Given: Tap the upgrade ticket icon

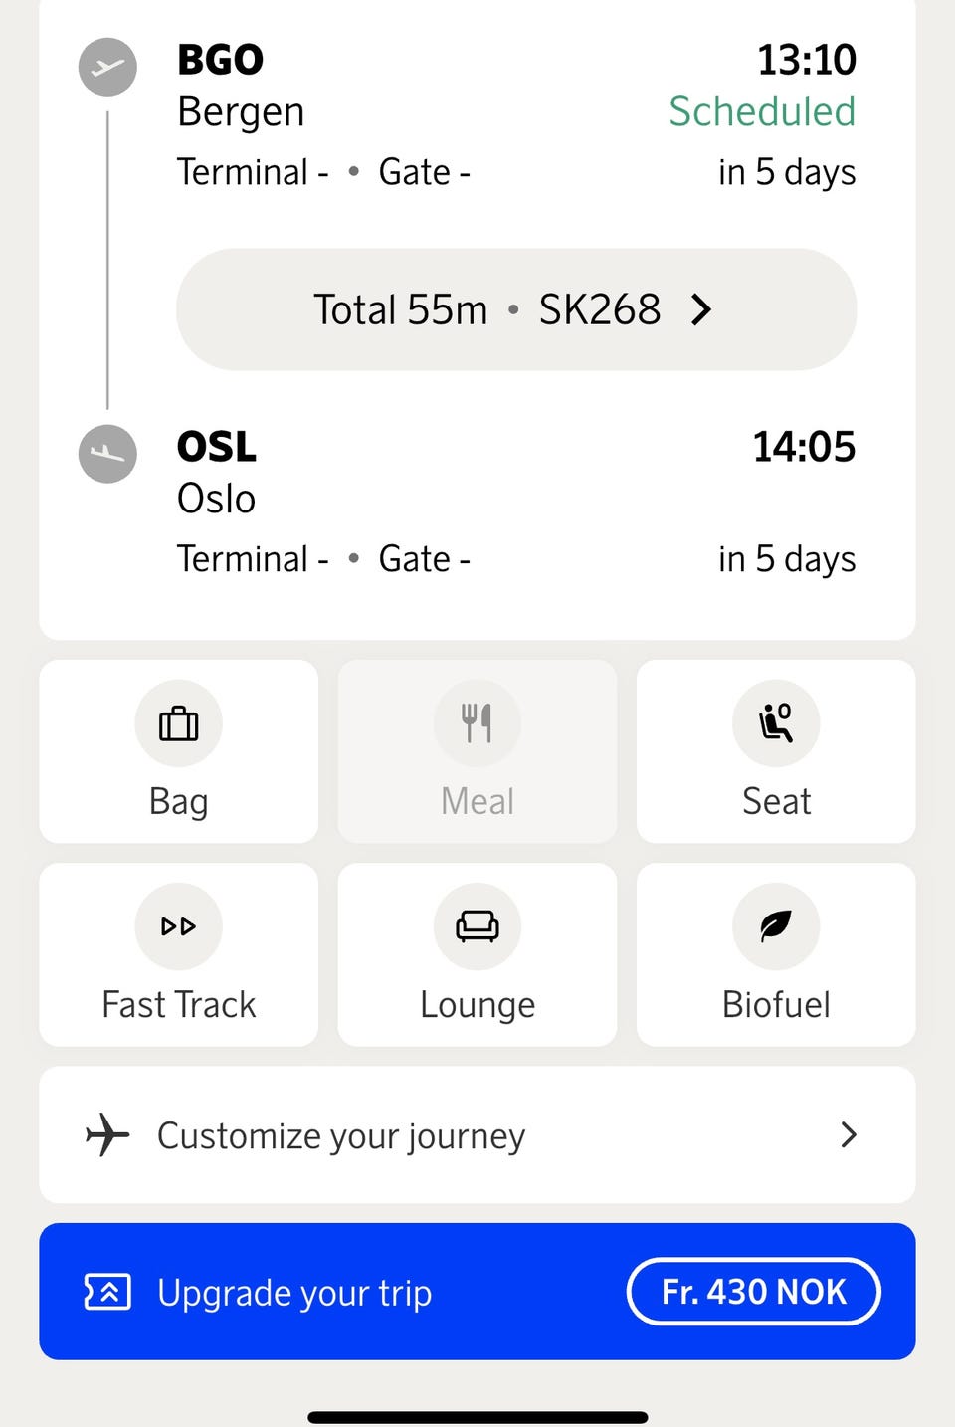Looking at the screenshot, I should click(x=107, y=1292).
